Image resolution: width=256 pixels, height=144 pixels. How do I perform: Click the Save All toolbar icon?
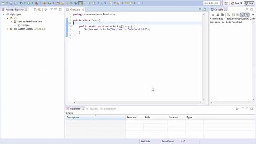click(x=16, y=3)
